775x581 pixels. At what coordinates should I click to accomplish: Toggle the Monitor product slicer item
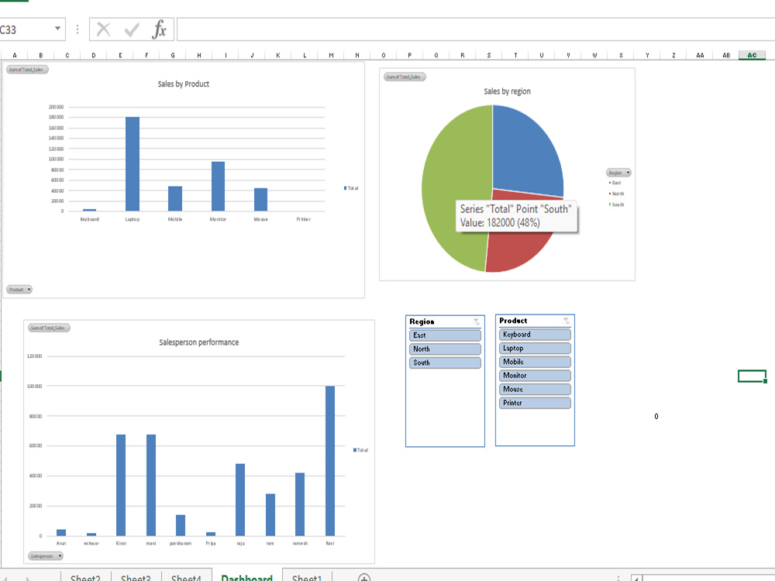click(x=535, y=376)
